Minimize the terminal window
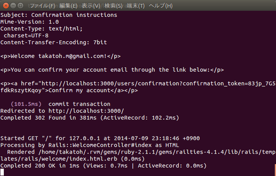276x176 pixels. coord(13,6)
